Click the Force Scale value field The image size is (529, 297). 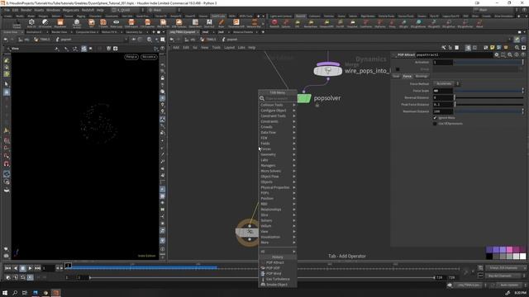pyautogui.click(x=443, y=91)
